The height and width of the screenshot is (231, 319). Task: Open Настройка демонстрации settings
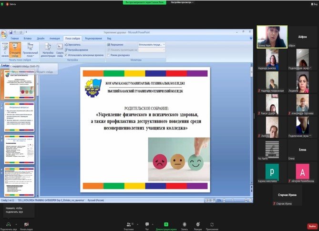(48, 50)
